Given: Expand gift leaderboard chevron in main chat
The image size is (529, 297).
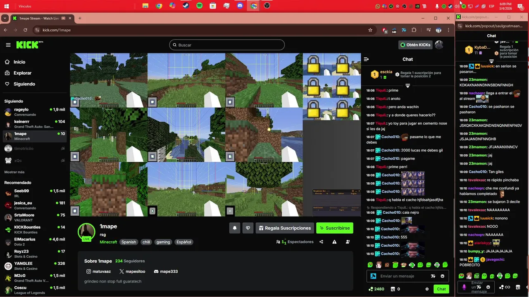Looking at the screenshot, I should click(407, 86).
